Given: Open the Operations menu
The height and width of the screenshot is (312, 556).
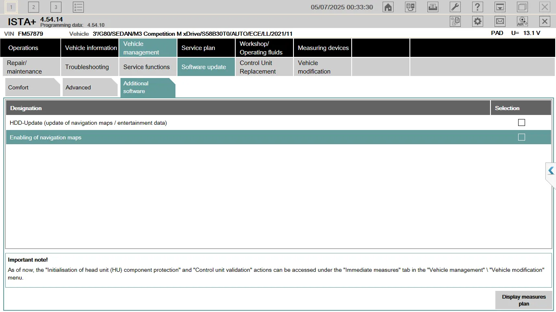Looking at the screenshot, I should [x=31, y=48].
